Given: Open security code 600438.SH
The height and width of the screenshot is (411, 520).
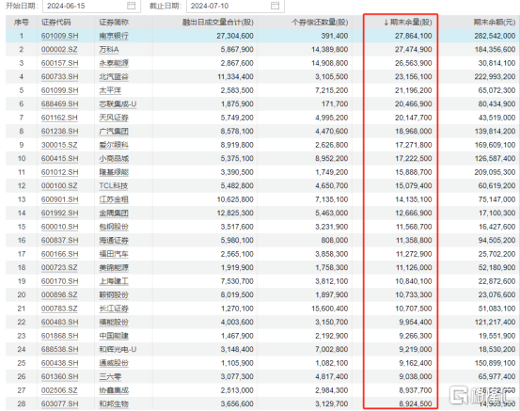Looking at the screenshot, I should click(59, 363).
